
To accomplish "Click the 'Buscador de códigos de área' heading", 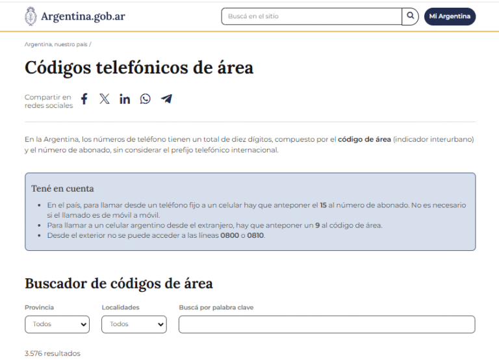I will coord(119,283).
